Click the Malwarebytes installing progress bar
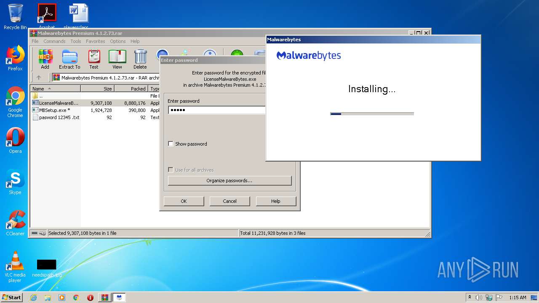Image resolution: width=539 pixels, height=303 pixels. tap(372, 114)
